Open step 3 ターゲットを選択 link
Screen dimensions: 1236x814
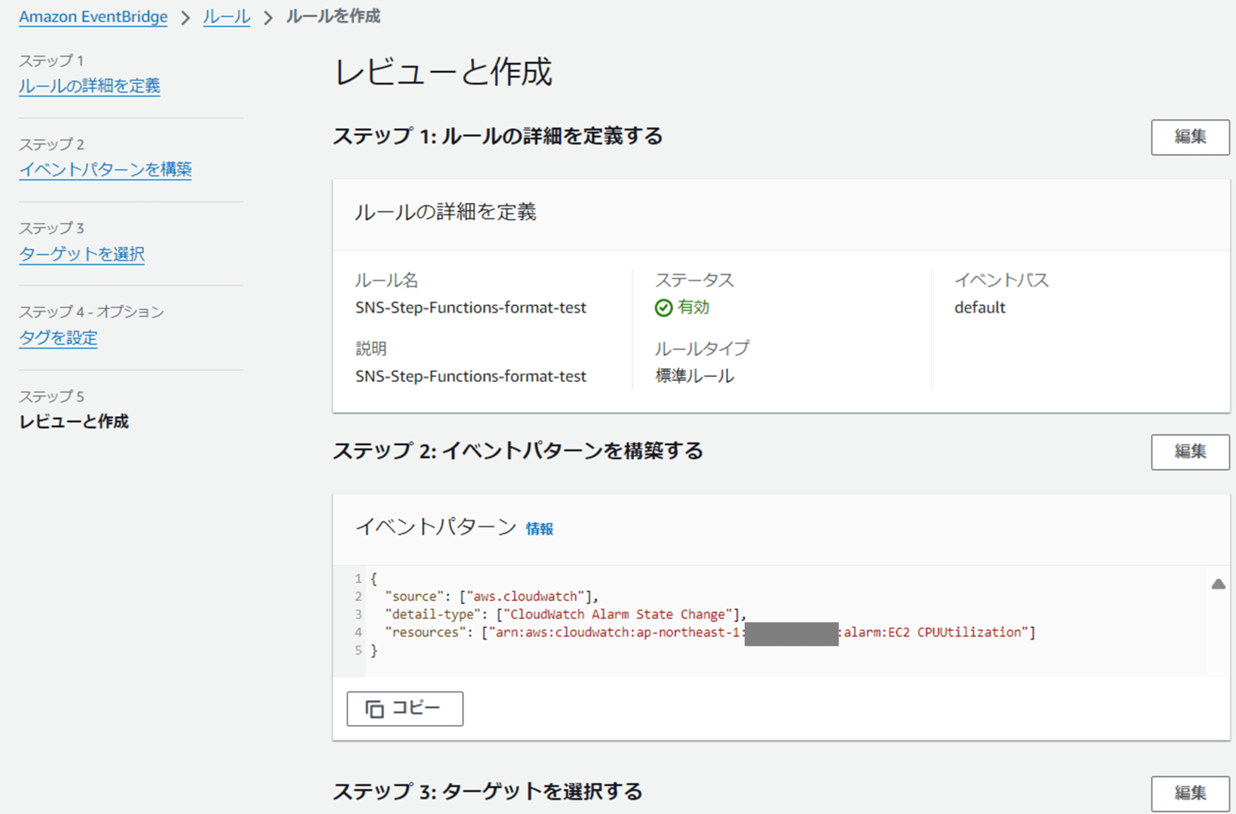click(82, 254)
